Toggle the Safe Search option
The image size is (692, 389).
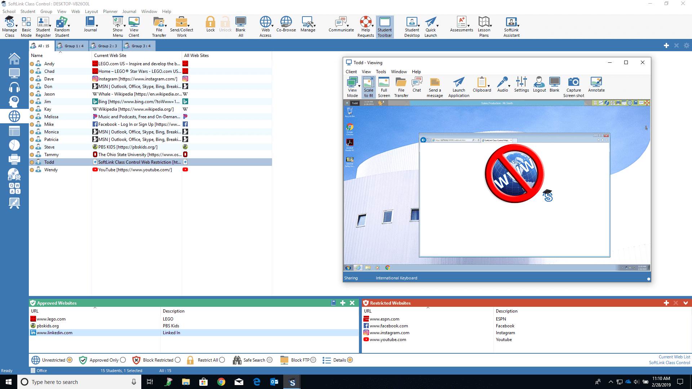click(x=270, y=360)
